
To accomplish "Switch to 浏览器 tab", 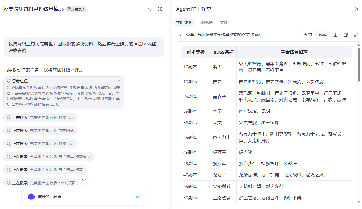I will point(207,23).
